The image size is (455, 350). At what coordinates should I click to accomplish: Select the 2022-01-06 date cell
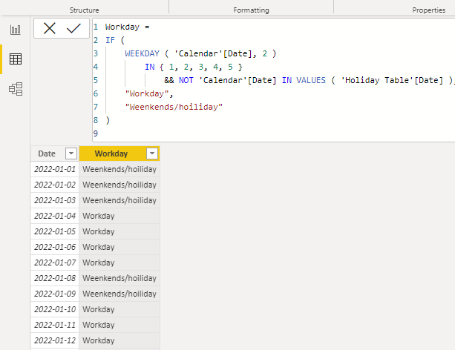55,247
